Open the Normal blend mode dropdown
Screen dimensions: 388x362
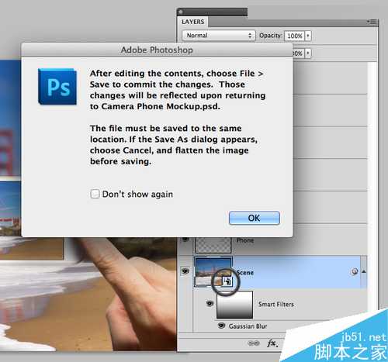219,36
